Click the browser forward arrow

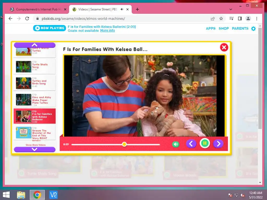tap(19, 18)
